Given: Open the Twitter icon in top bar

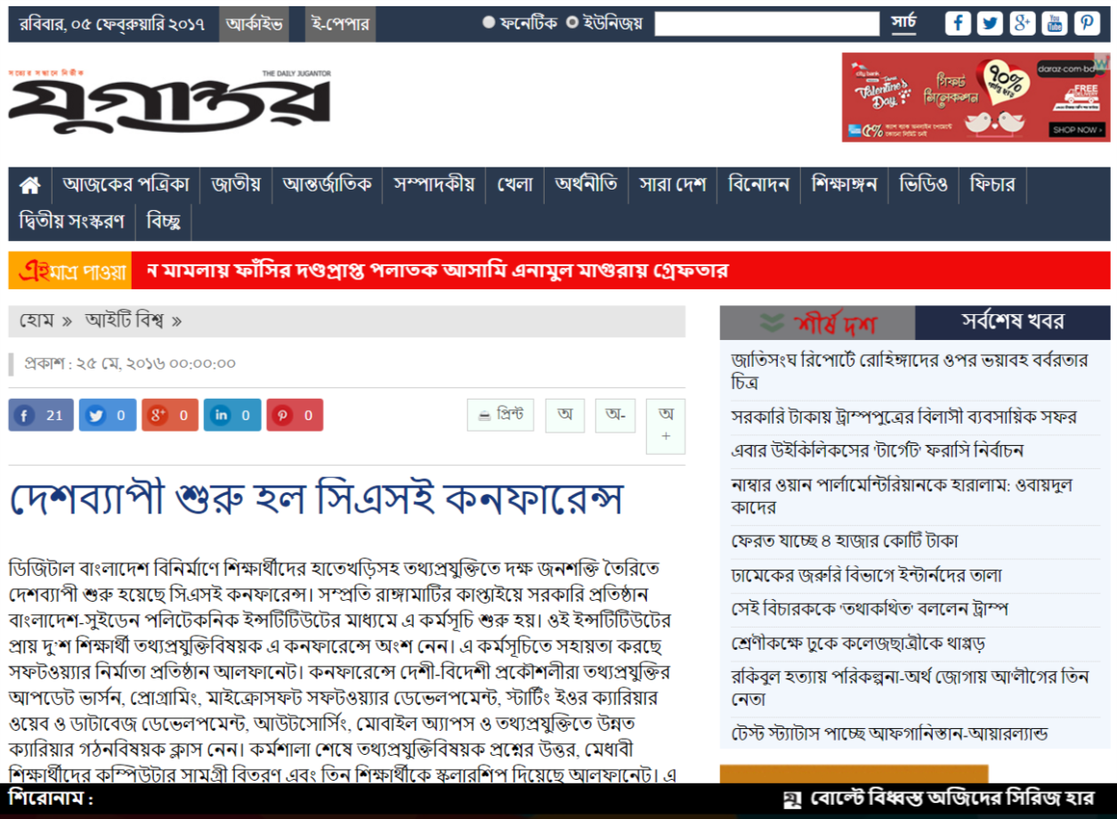Looking at the screenshot, I should (x=990, y=23).
